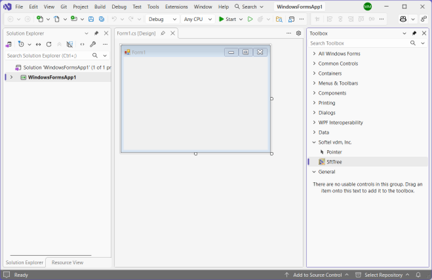This screenshot has height=280, width=432.
Task: Open GitHub Copilot icon in toolbar
Action: point(403,19)
